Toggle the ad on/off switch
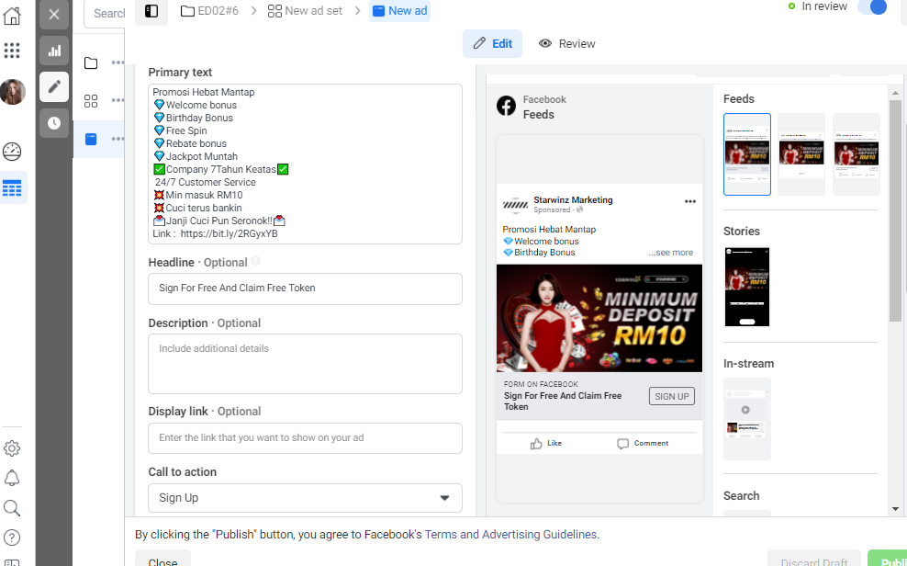The image size is (907, 566). point(872,7)
